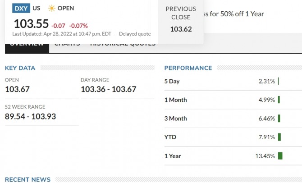
Task: Click the 1 Month performance green bar
Action: click(279, 100)
